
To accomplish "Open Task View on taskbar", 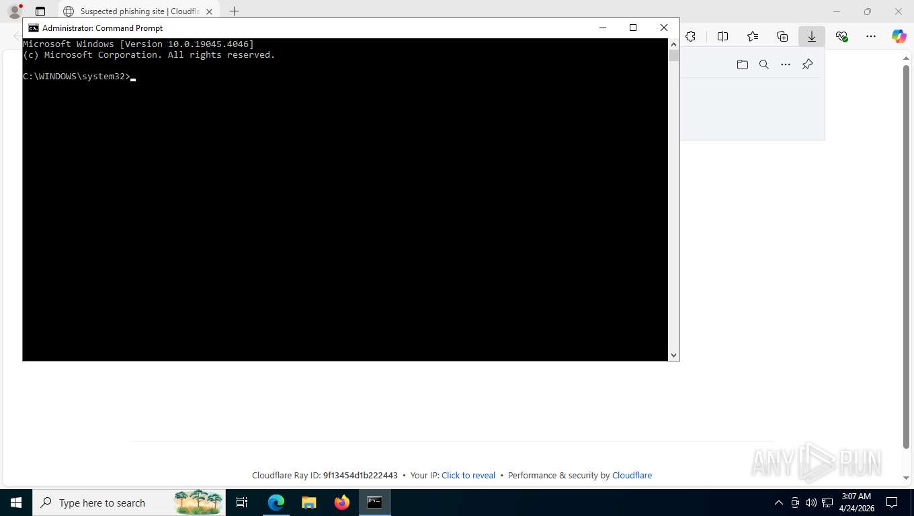I will [243, 503].
